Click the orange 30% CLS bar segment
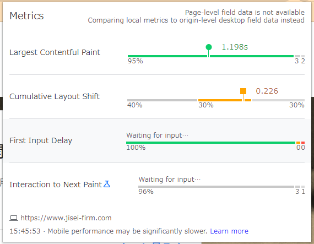 tap(225, 100)
